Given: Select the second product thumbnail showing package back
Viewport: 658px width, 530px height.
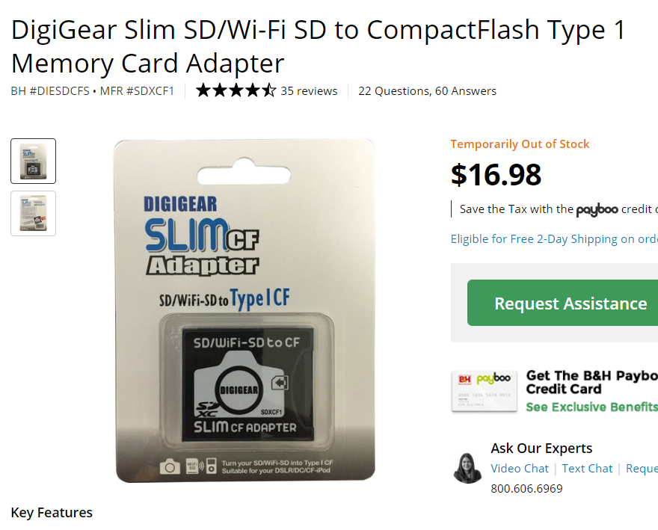Looking at the screenshot, I should point(33,214).
